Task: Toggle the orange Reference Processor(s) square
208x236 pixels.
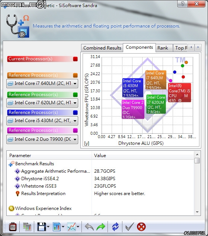Action: click(x=76, y=75)
